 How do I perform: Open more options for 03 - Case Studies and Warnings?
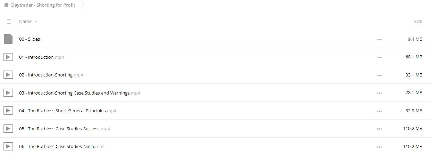379,93
